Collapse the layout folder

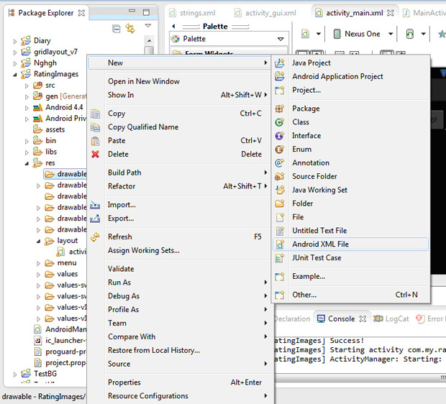tap(38, 242)
